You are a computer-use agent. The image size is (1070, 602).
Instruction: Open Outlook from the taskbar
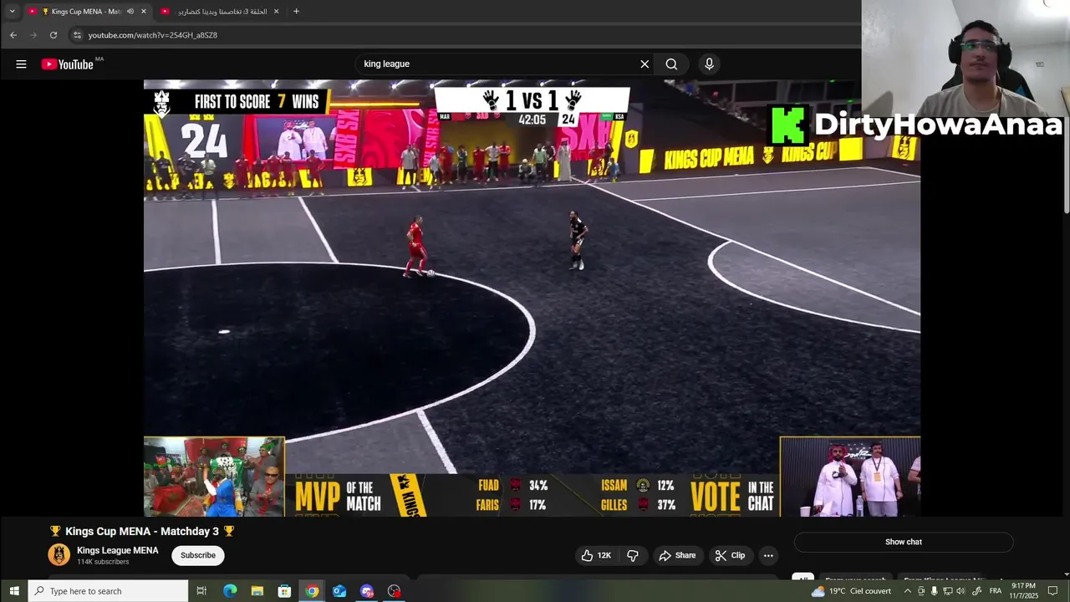click(x=339, y=591)
